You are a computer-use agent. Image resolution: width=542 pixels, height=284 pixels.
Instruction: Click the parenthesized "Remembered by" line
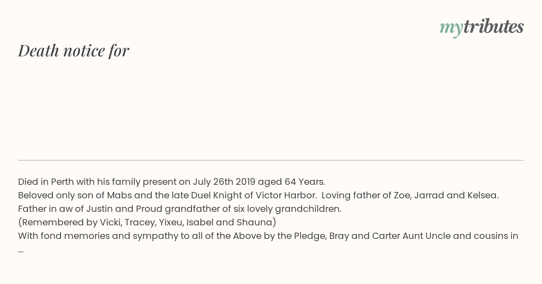coord(147,222)
